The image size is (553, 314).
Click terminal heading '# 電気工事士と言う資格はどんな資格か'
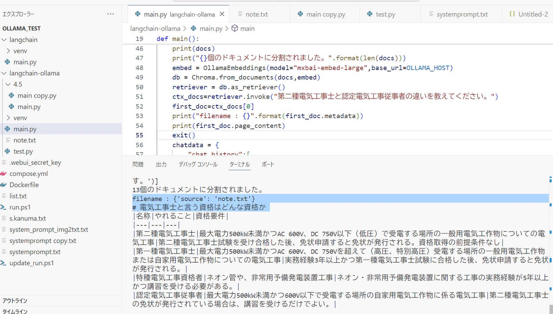(x=199, y=207)
